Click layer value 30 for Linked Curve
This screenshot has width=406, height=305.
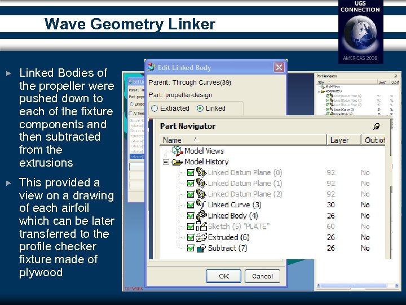click(x=330, y=205)
